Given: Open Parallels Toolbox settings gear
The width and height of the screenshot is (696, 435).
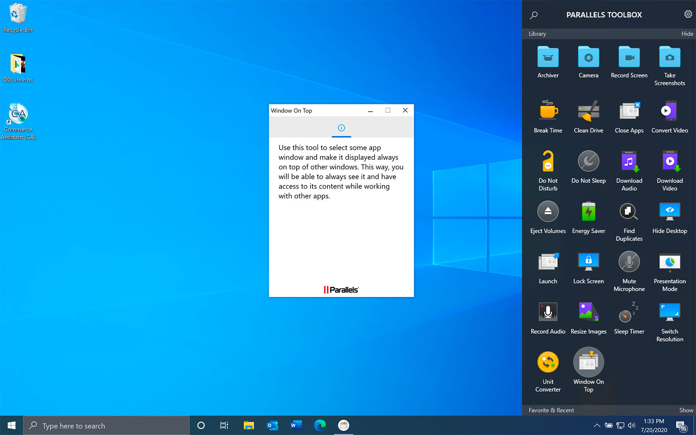Looking at the screenshot, I should 688,14.
